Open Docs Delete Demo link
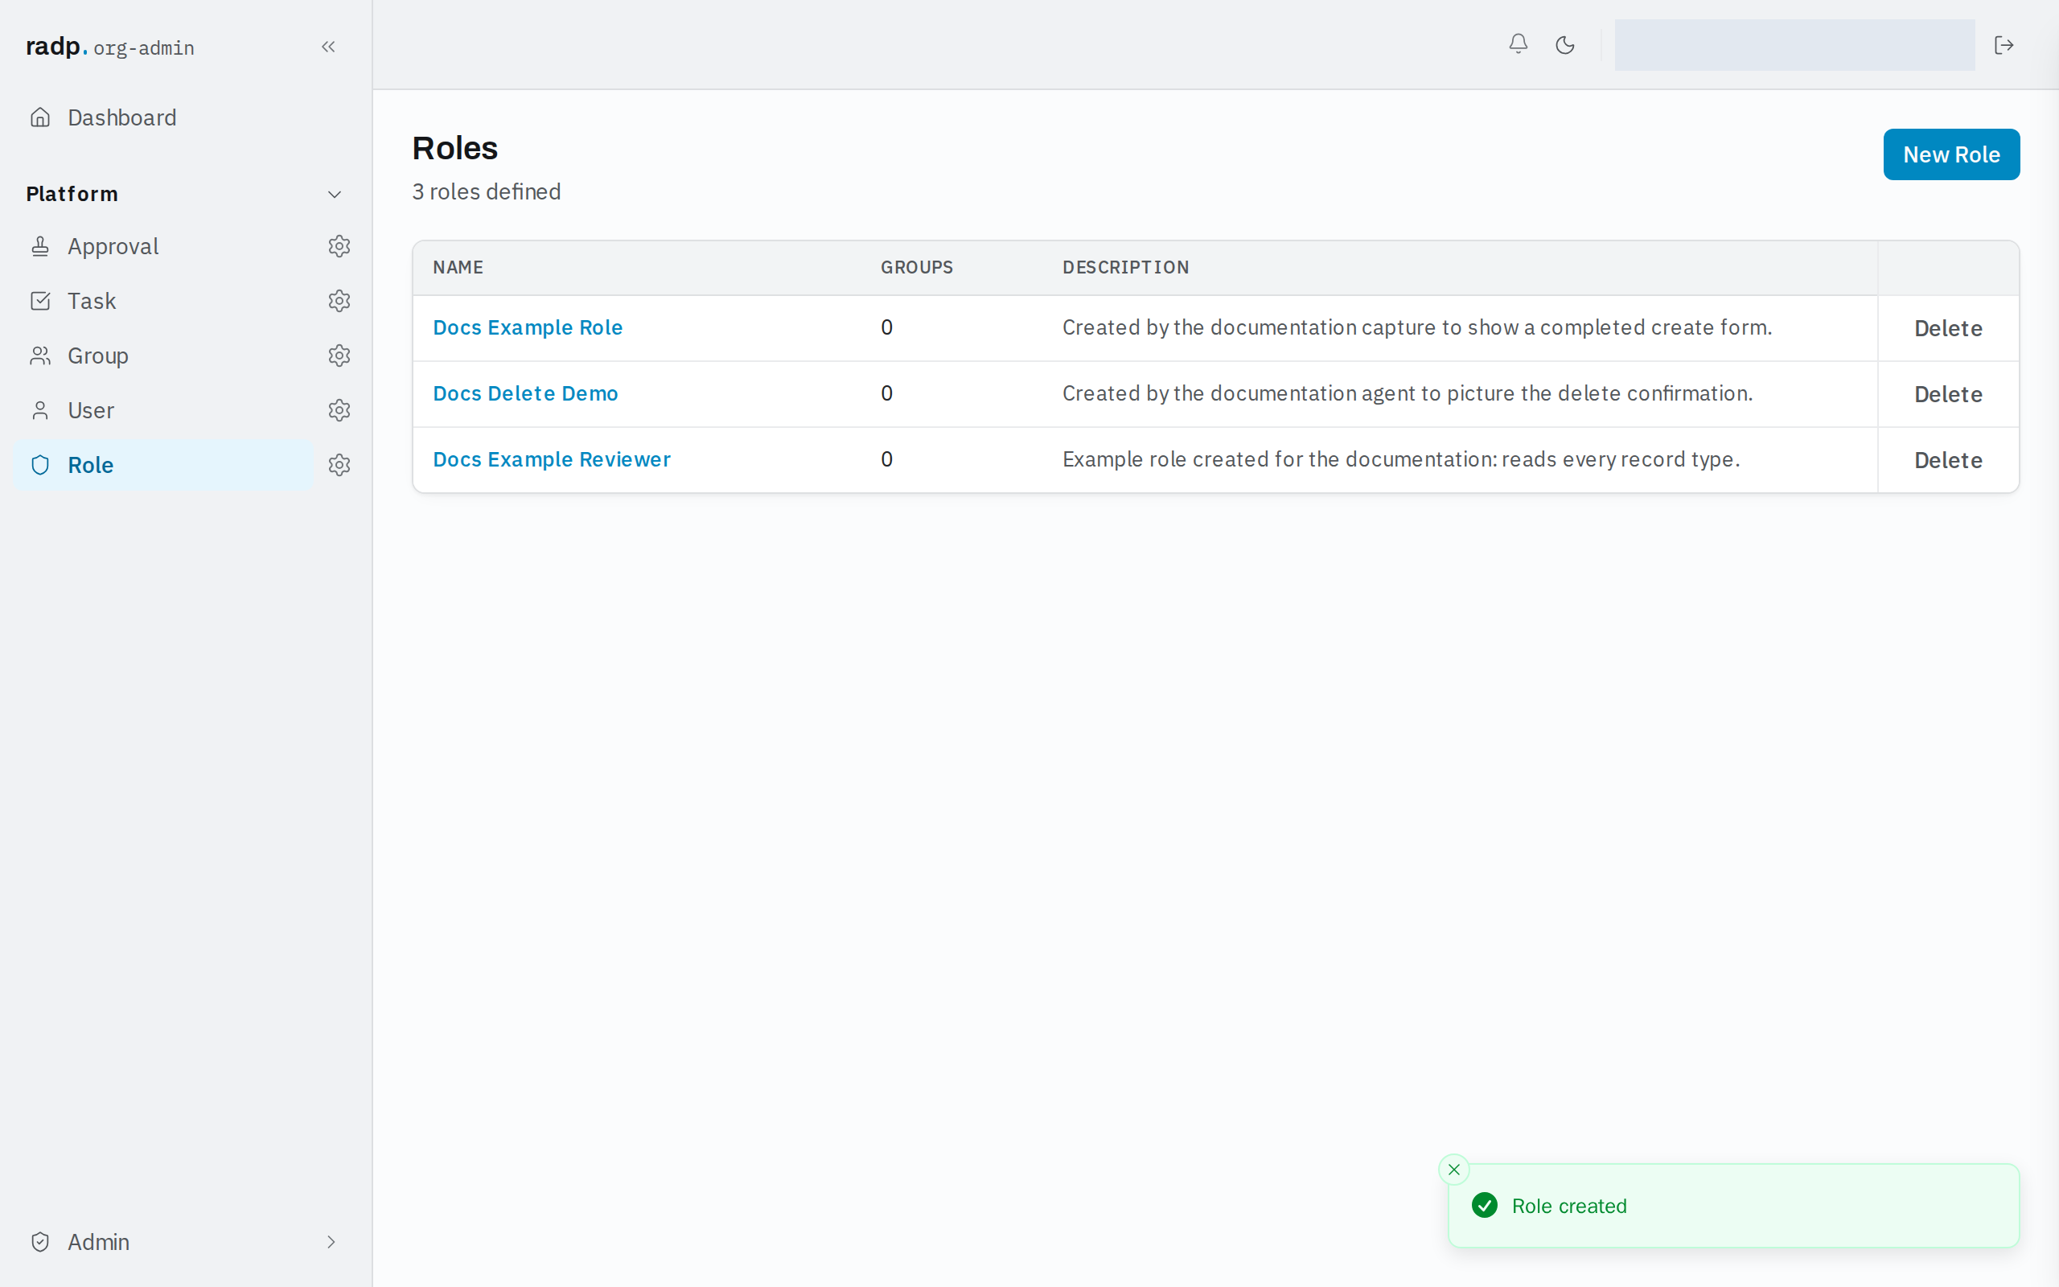Screen dimensions: 2059x1287 525,393
